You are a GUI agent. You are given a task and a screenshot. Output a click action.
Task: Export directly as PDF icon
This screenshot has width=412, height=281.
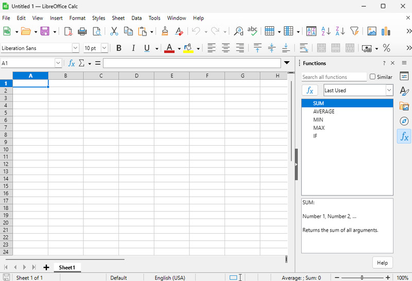point(68,31)
